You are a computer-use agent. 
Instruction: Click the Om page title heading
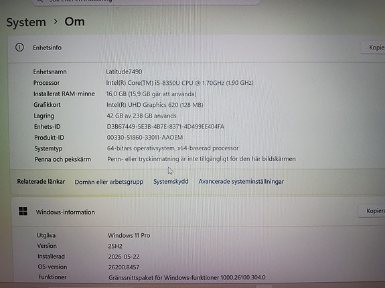(74, 22)
